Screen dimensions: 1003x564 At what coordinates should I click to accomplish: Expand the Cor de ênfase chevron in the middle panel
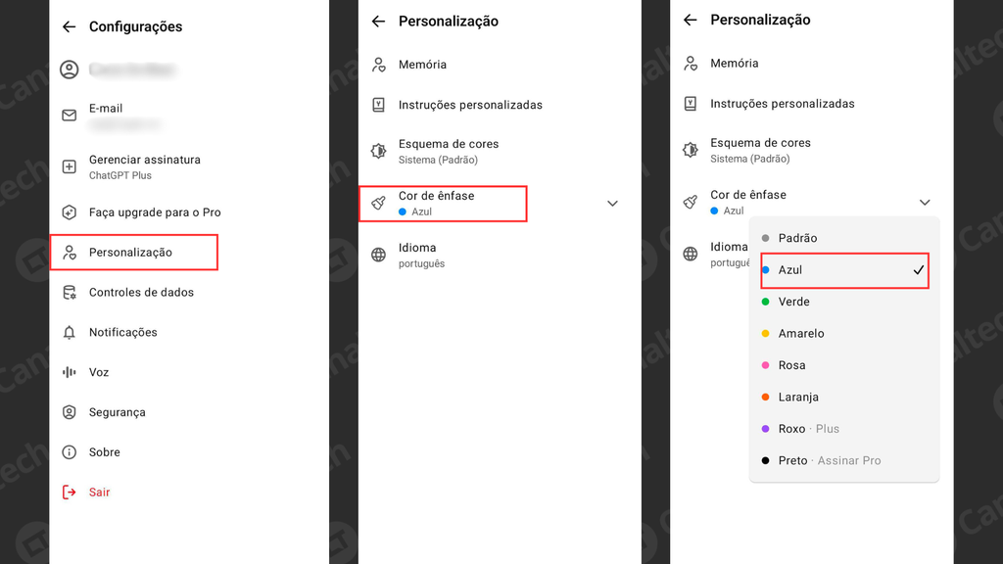612,204
